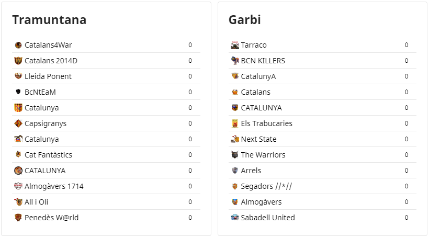429x237 pixels.
Task: Click the score value for CatalunyA
Action: (x=407, y=76)
